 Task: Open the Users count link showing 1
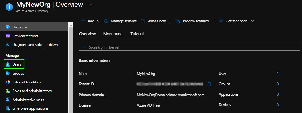coord(278,74)
